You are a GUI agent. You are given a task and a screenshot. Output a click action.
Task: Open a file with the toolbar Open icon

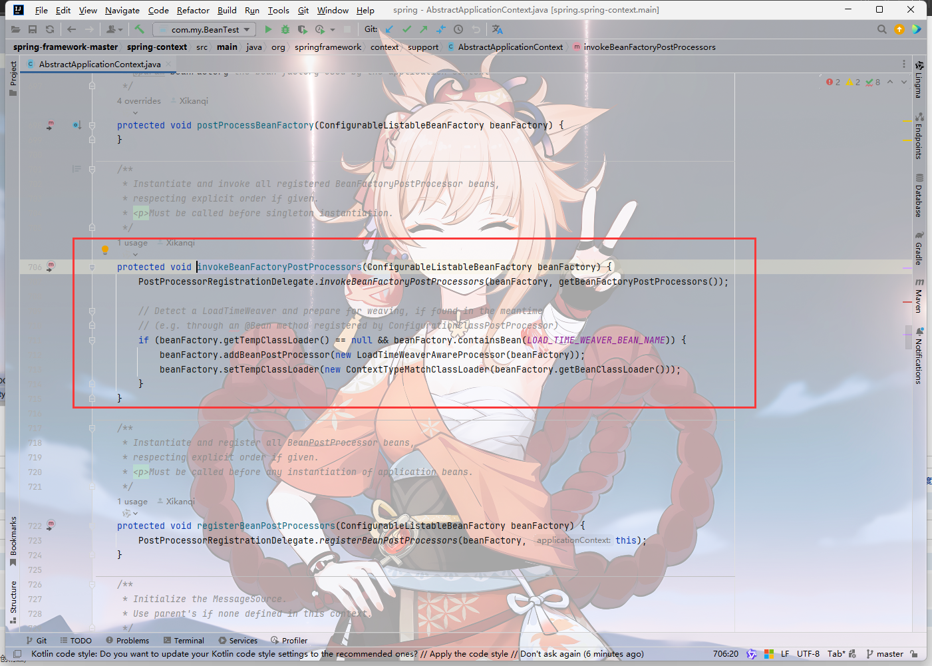pos(15,29)
